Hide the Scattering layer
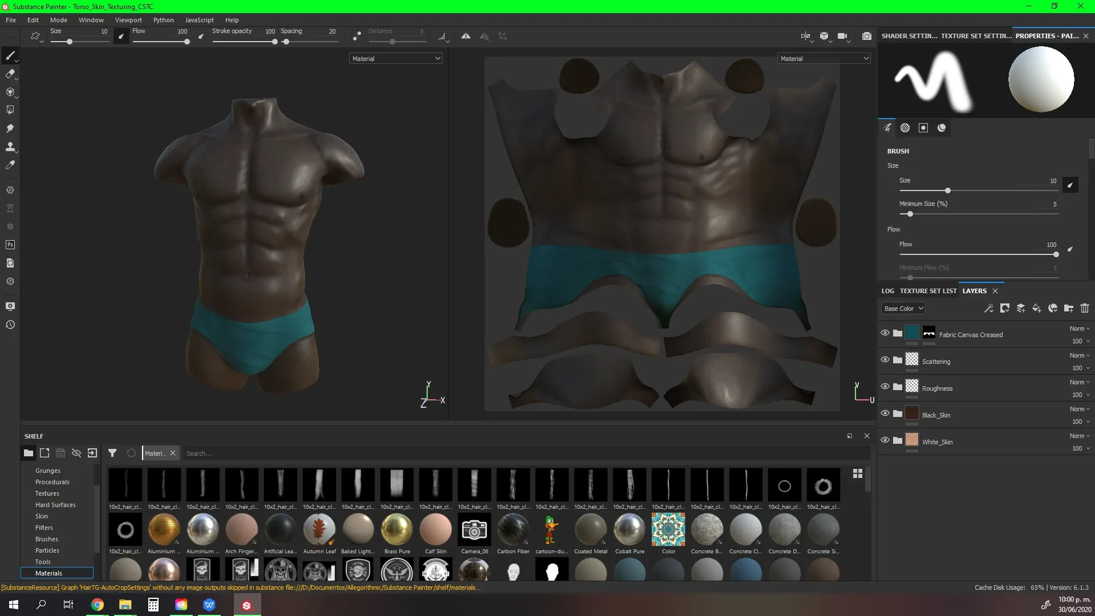Image resolution: width=1095 pixels, height=616 pixels. click(x=885, y=359)
